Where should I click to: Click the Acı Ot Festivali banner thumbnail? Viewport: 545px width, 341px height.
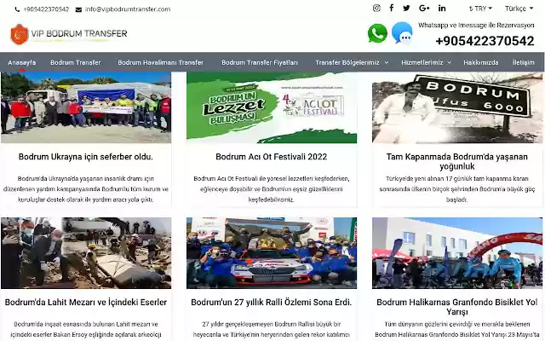click(x=272, y=107)
